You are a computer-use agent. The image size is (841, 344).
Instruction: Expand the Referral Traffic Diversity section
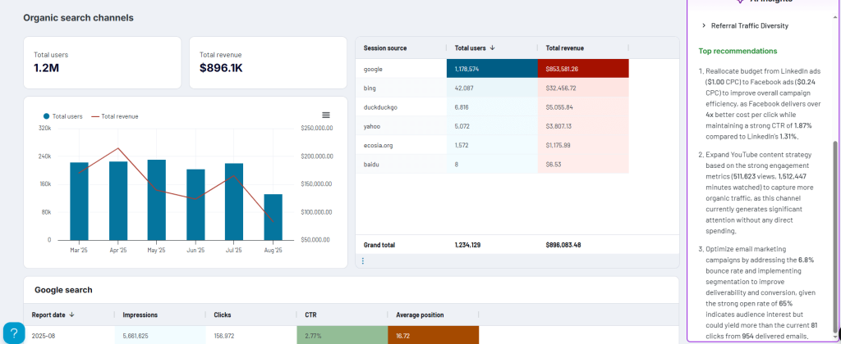704,25
